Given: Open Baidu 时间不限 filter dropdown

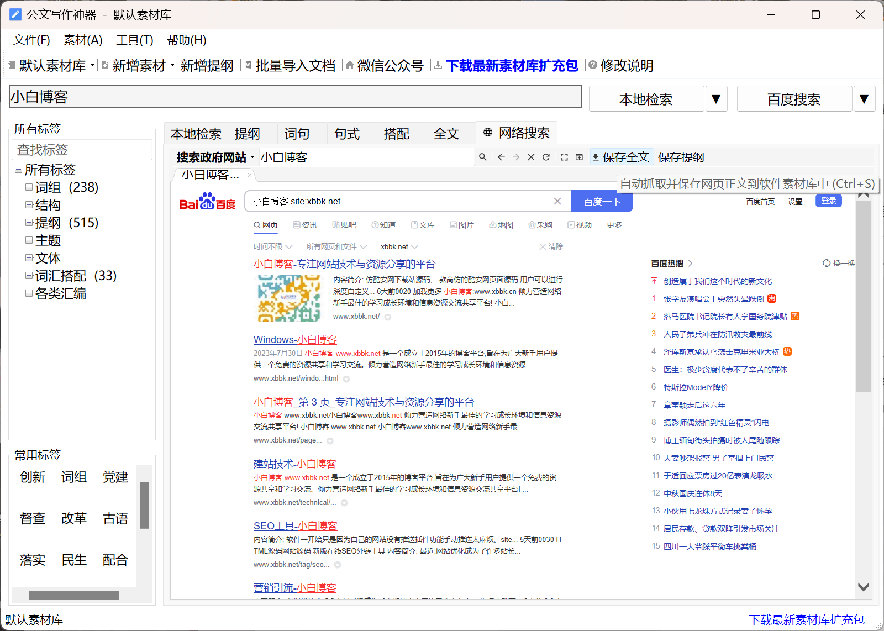Looking at the screenshot, I should 272,246.
